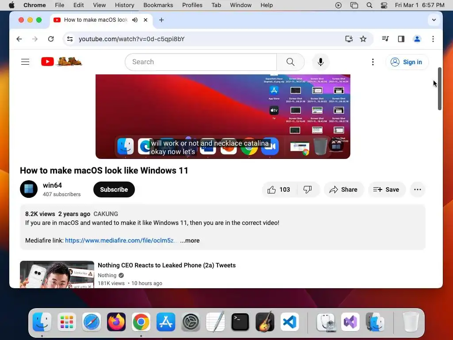Screen dimensions: 453x340
Task: Open Nothing CEO Reacts video thumbnail
Action: click(x=57, y=274)
